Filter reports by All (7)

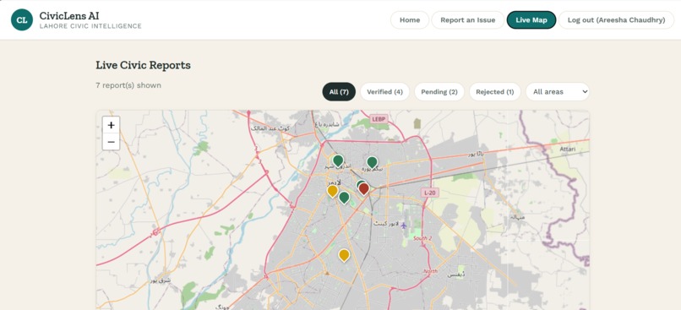point(339,91)
